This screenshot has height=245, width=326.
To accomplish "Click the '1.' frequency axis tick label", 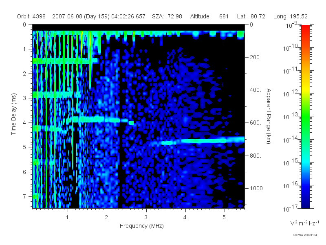I will coord(68,218).
